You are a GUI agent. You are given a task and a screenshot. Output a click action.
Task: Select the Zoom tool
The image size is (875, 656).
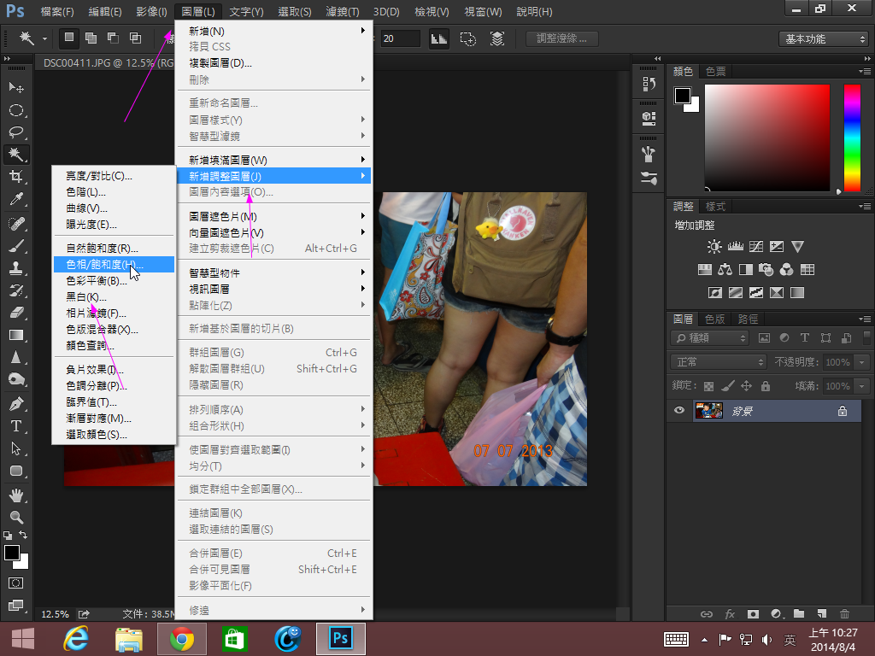(16, 517)
